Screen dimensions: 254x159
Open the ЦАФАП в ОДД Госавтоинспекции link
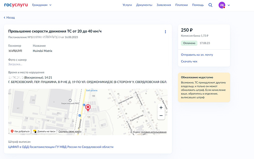(x=61, y=147)
